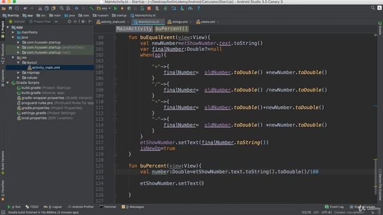
Task: Click the Find magnifier icon in toolbar
Action: pyautogui.click(x=62, y=8)
